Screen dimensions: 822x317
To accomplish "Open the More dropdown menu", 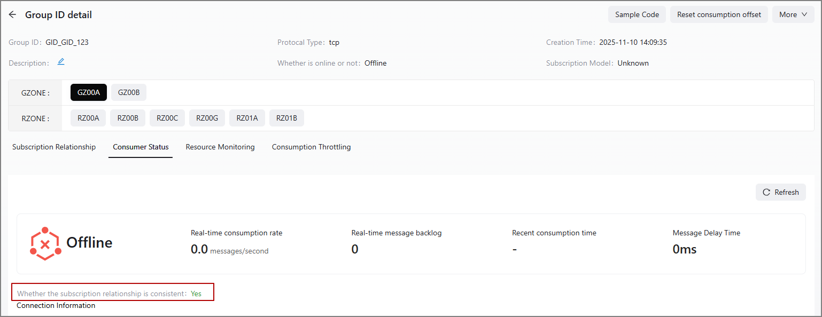I will pos(793,14).
